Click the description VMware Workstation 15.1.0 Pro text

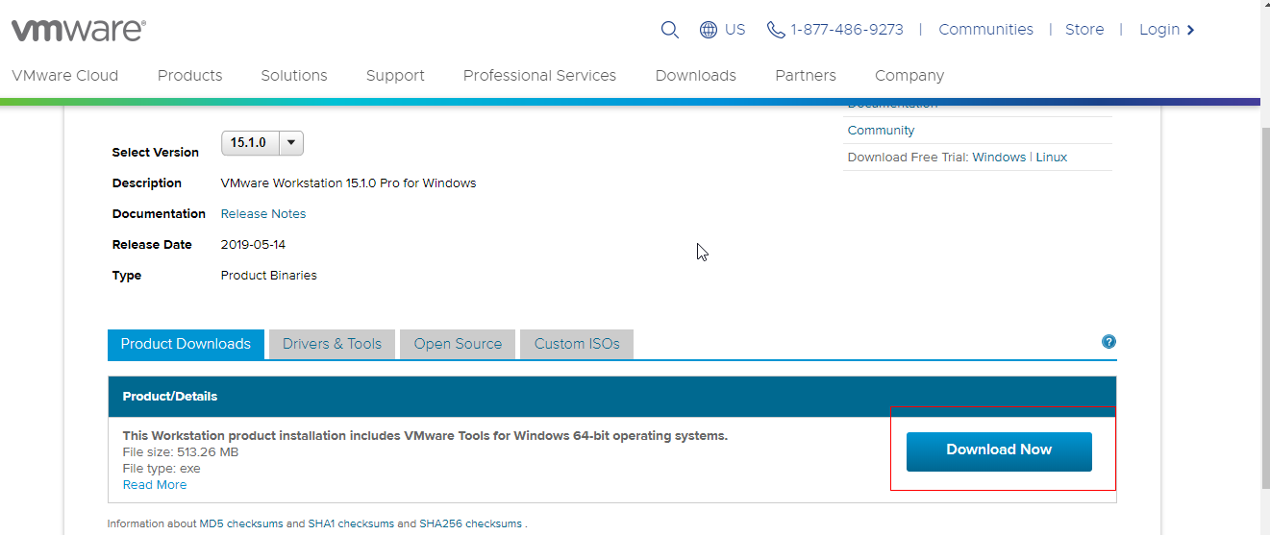click(x=349, y=182)
